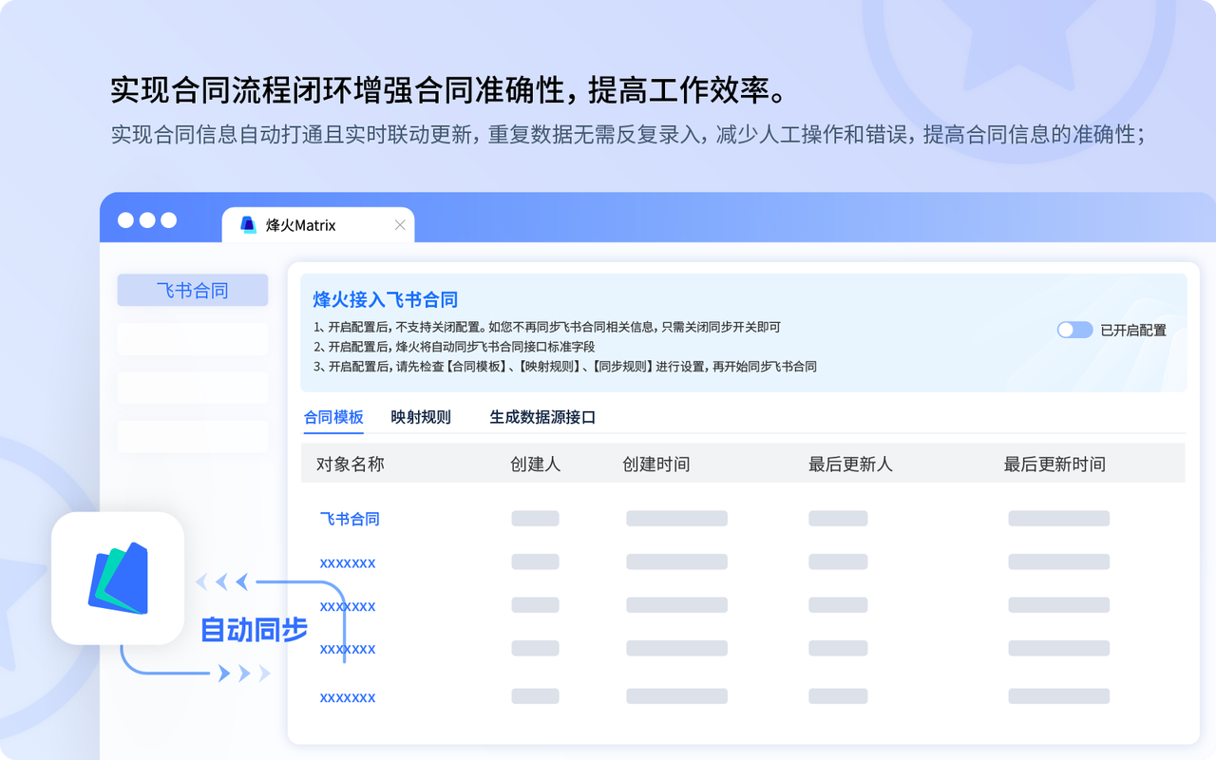Screen dimensions: 1216x760
Task: Open the 飞书合同 row link
Action: tap(350, 519)
